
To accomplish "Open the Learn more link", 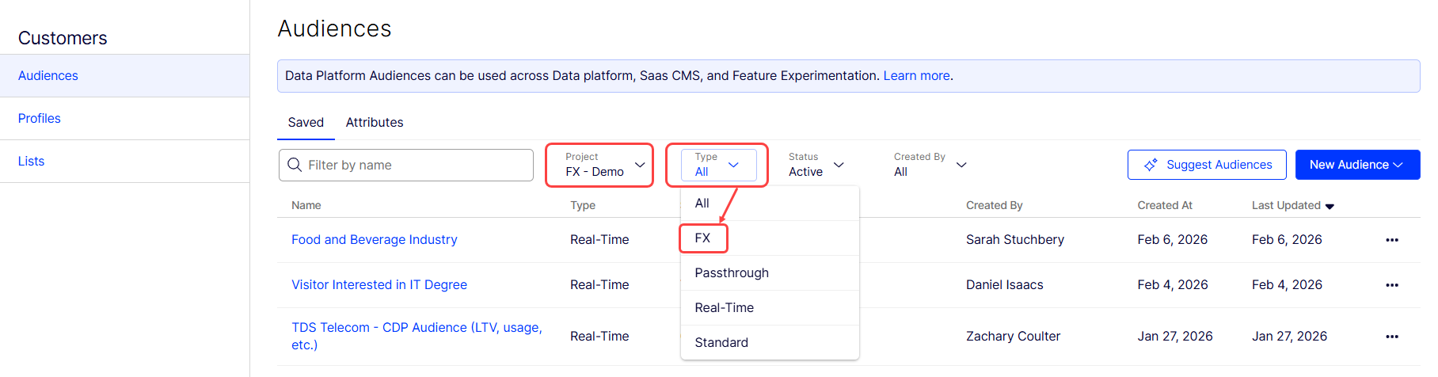I will click(x=916, y=76).
